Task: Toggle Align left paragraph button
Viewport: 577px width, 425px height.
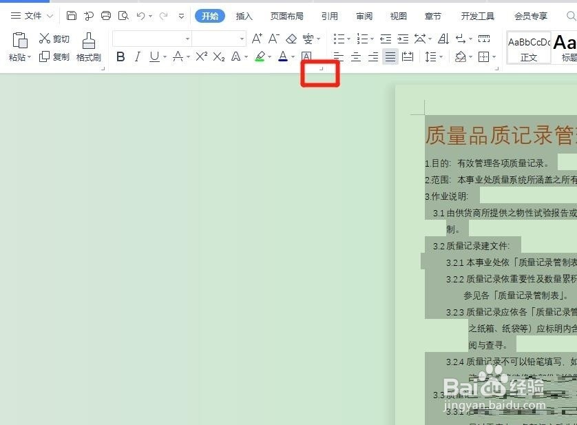Action: coord(338,56)
